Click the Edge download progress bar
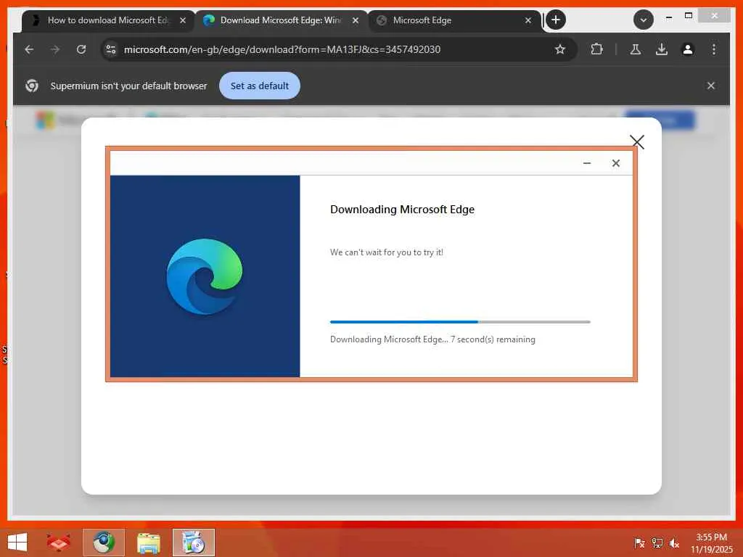The width and height of the screenshot is (743, 557). point(460,321)
